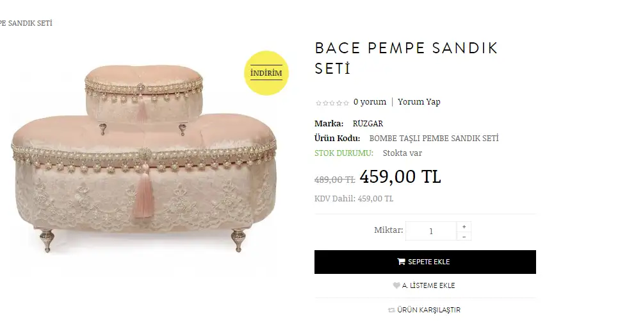Click the Stokta var stock status
The width and height of the screenshot is (636, 322).
click(x=402, y=153)
